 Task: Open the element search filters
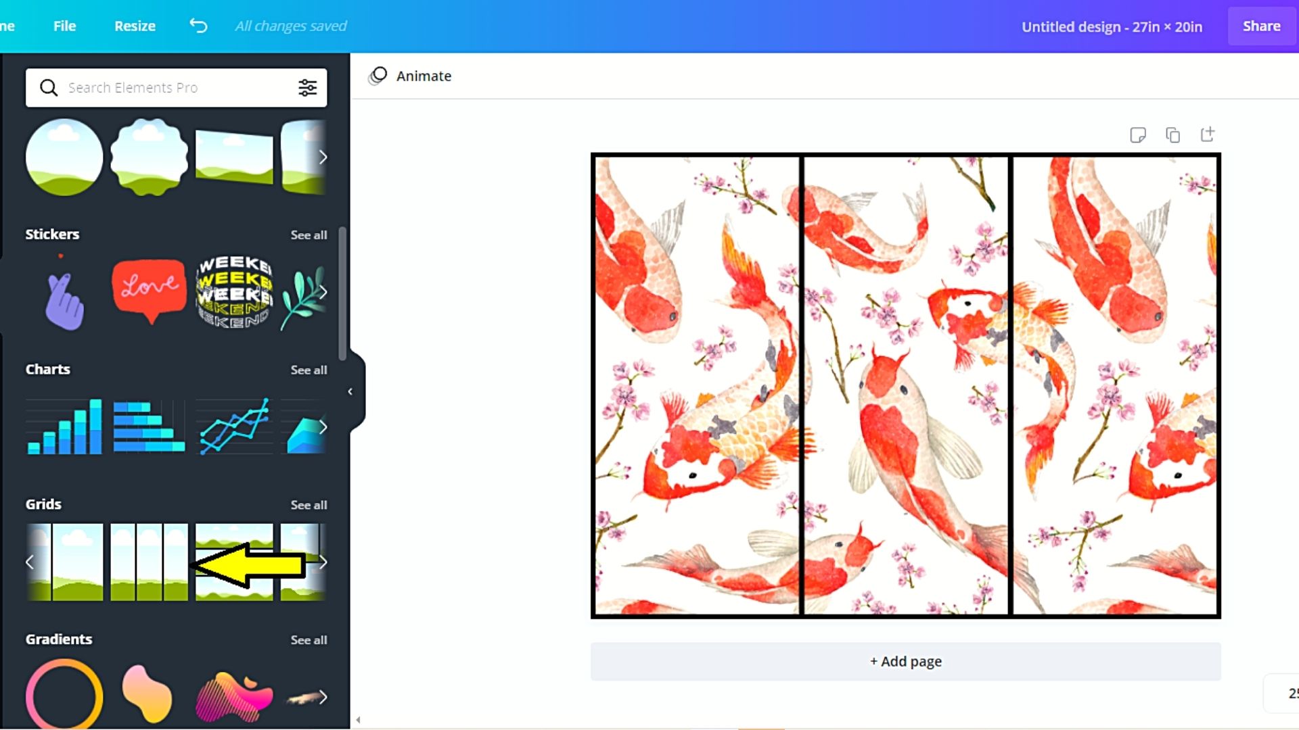(309, 87)
